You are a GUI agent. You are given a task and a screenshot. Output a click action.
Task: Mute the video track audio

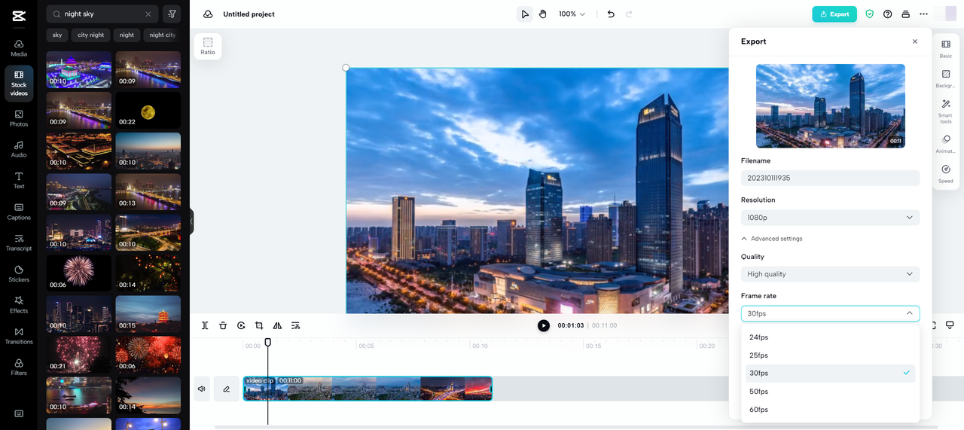pyautogui.click(x=202, y=389)
